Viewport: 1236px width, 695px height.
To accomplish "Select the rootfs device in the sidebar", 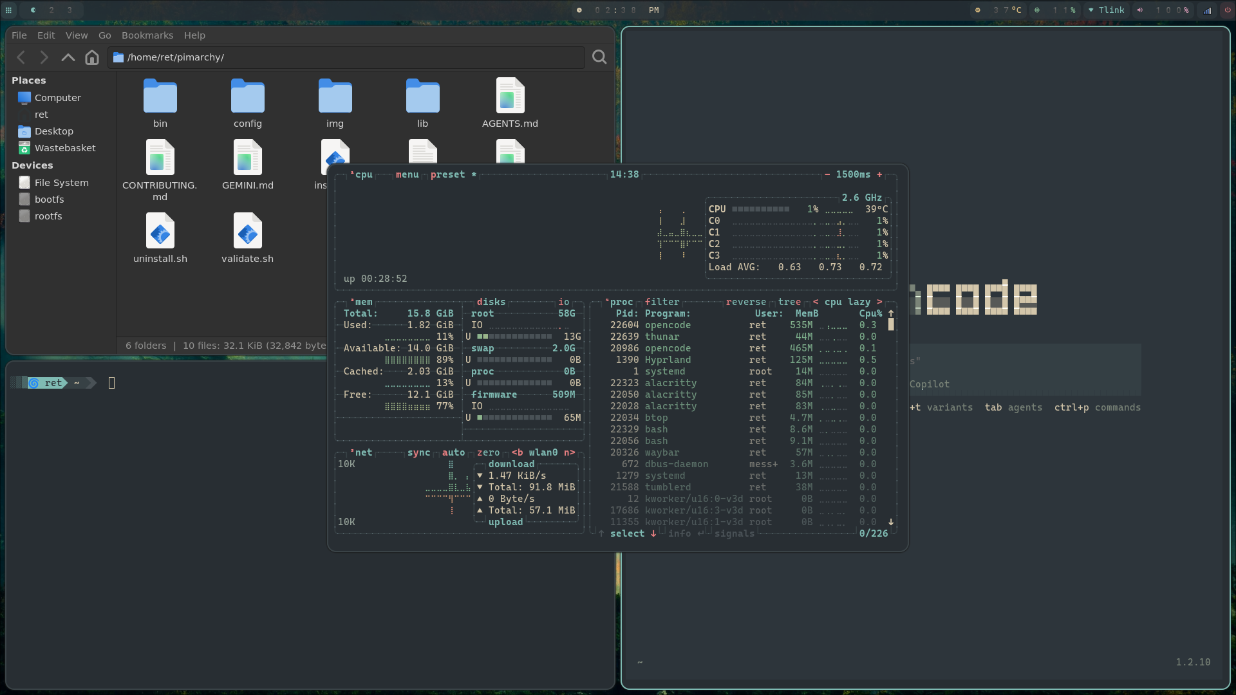I will tap(48, 216).
